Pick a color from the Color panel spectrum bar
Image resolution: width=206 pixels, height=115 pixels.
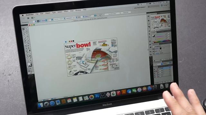(x=162, y=42)
